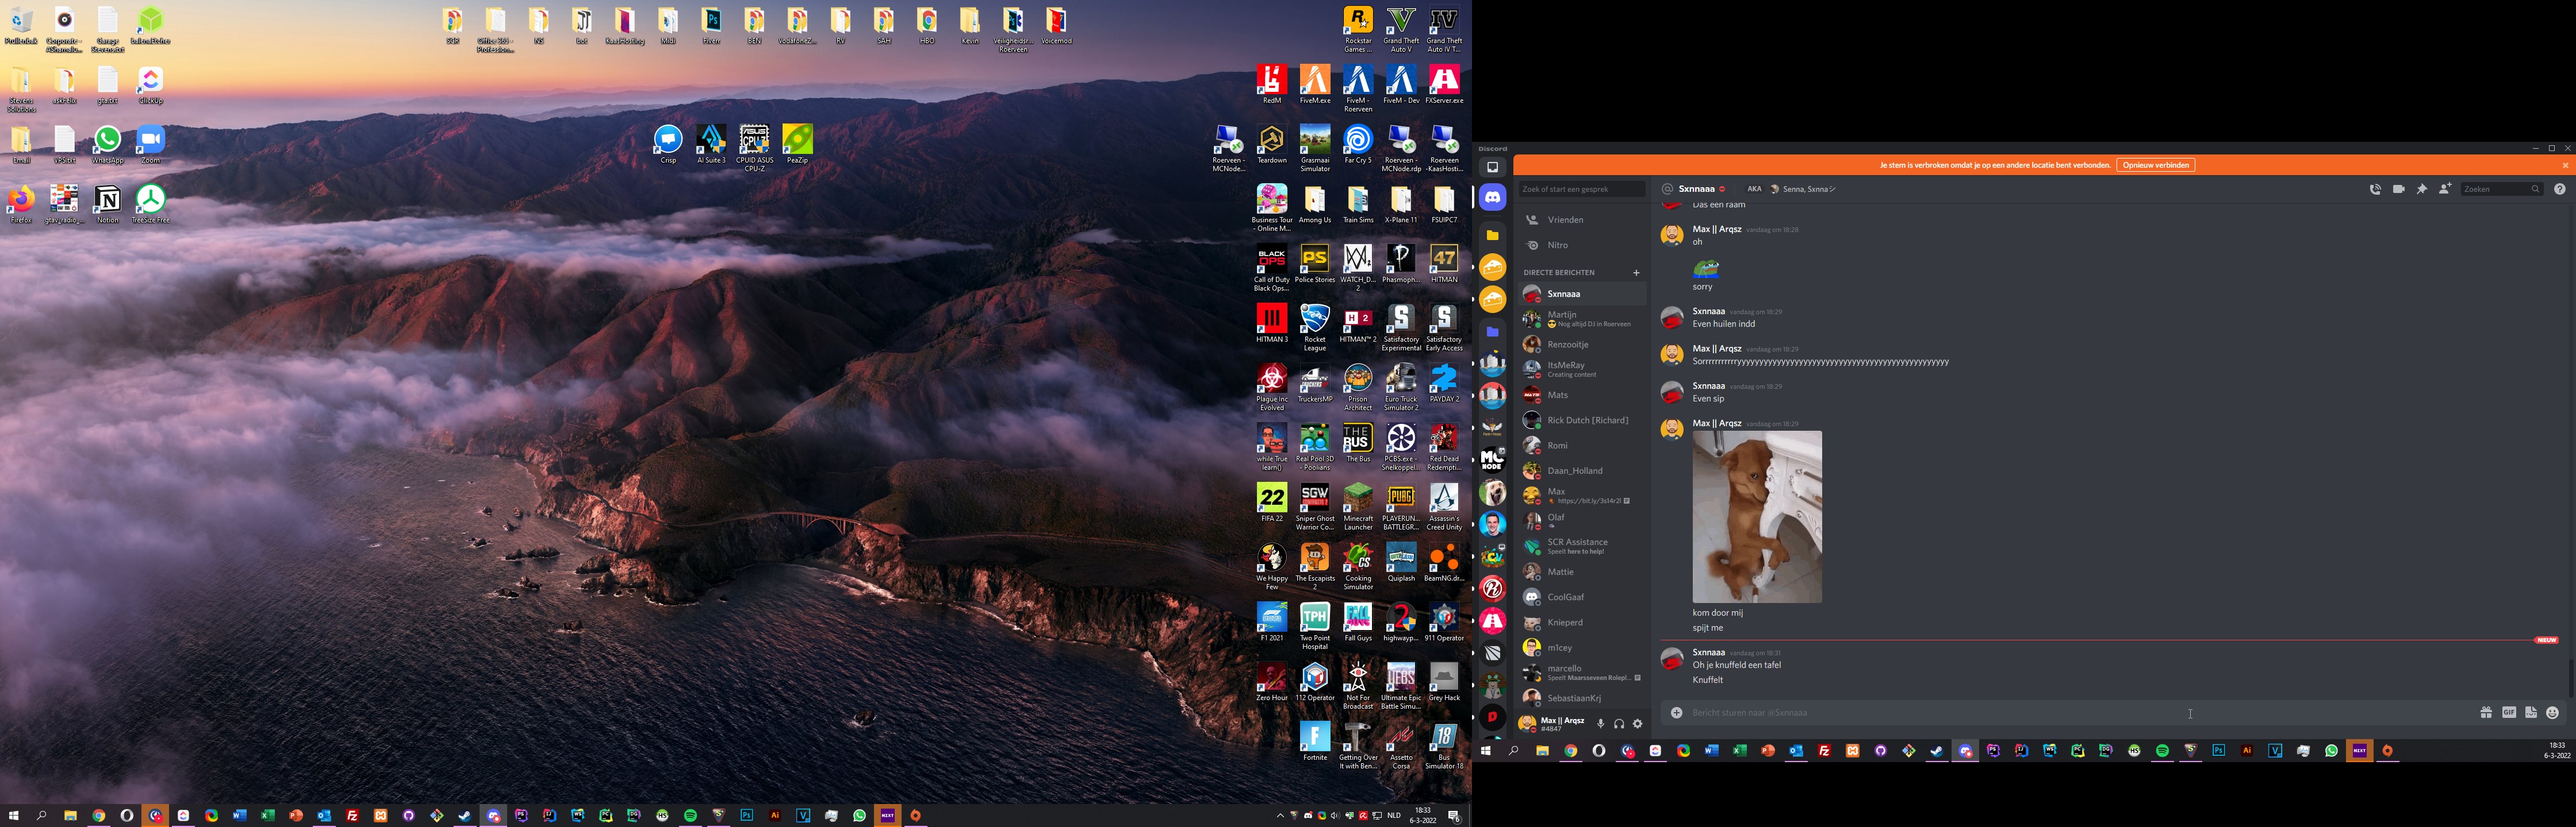Open the emoji picker
2576x827 pixels.
pos(2552,712)
